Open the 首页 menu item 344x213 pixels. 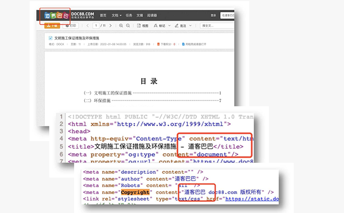pos(103,15)
